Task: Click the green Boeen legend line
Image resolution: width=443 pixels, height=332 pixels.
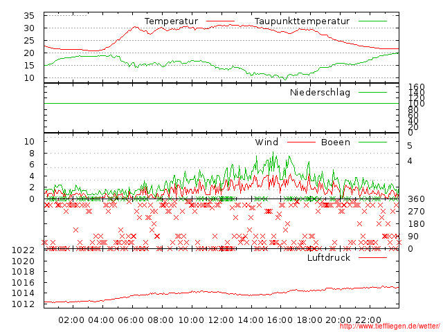Action: (372, 142)
